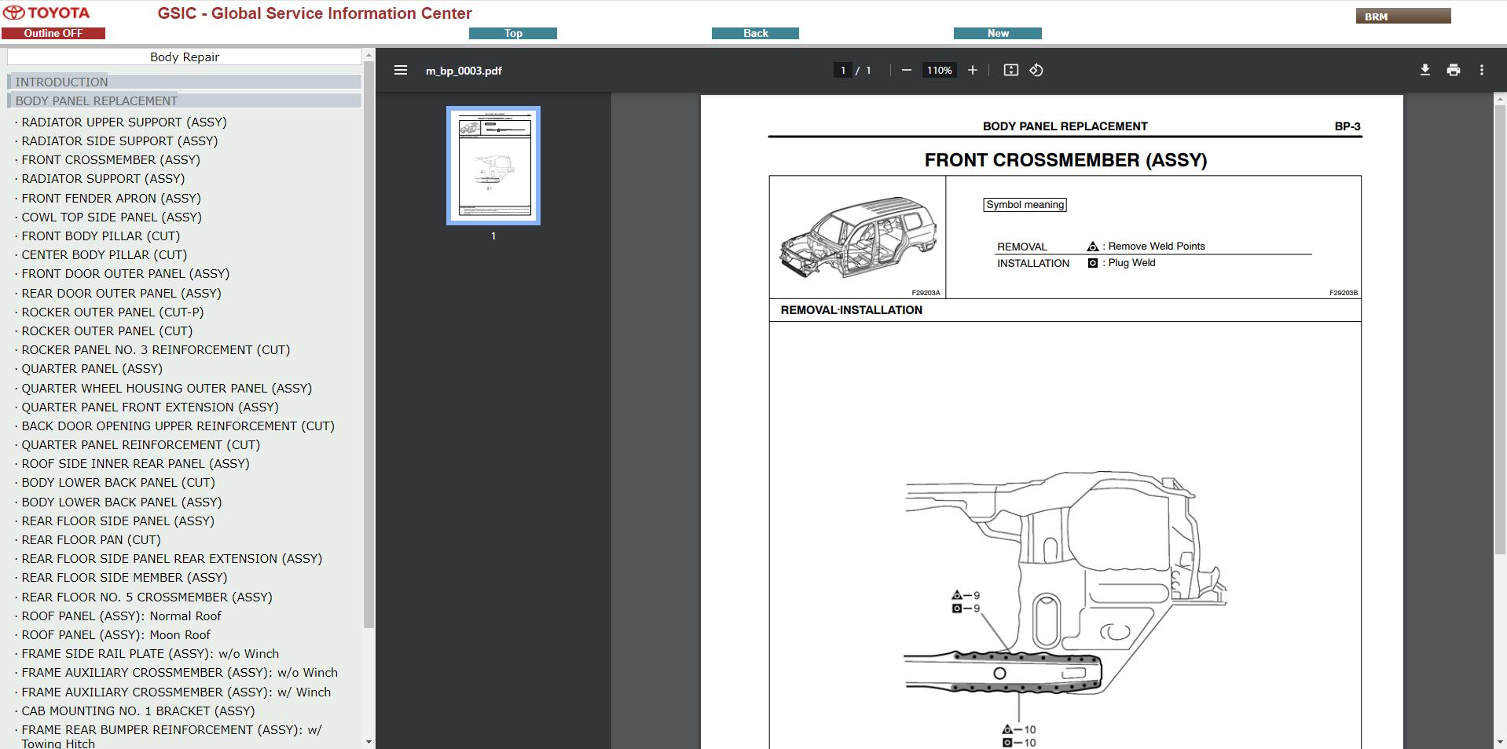
Task: Click the sidebar scroll down arrow
Action: coord(368,741)
